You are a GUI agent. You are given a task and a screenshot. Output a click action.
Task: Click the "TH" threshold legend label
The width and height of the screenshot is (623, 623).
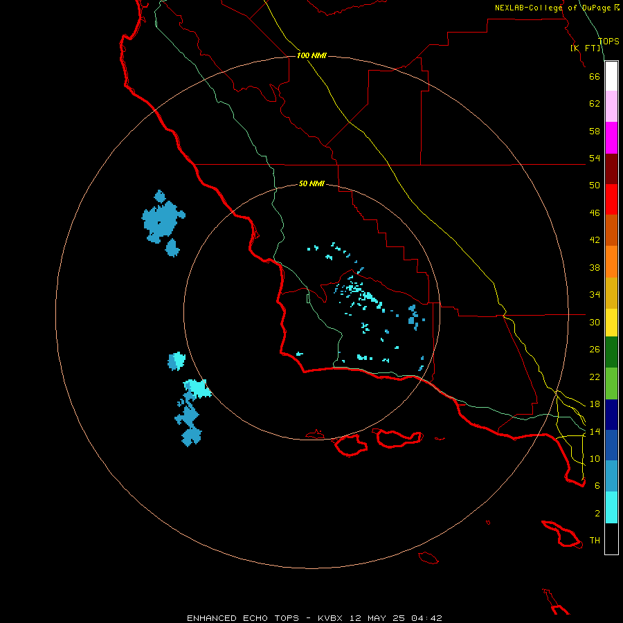click(x=595, y=541)
